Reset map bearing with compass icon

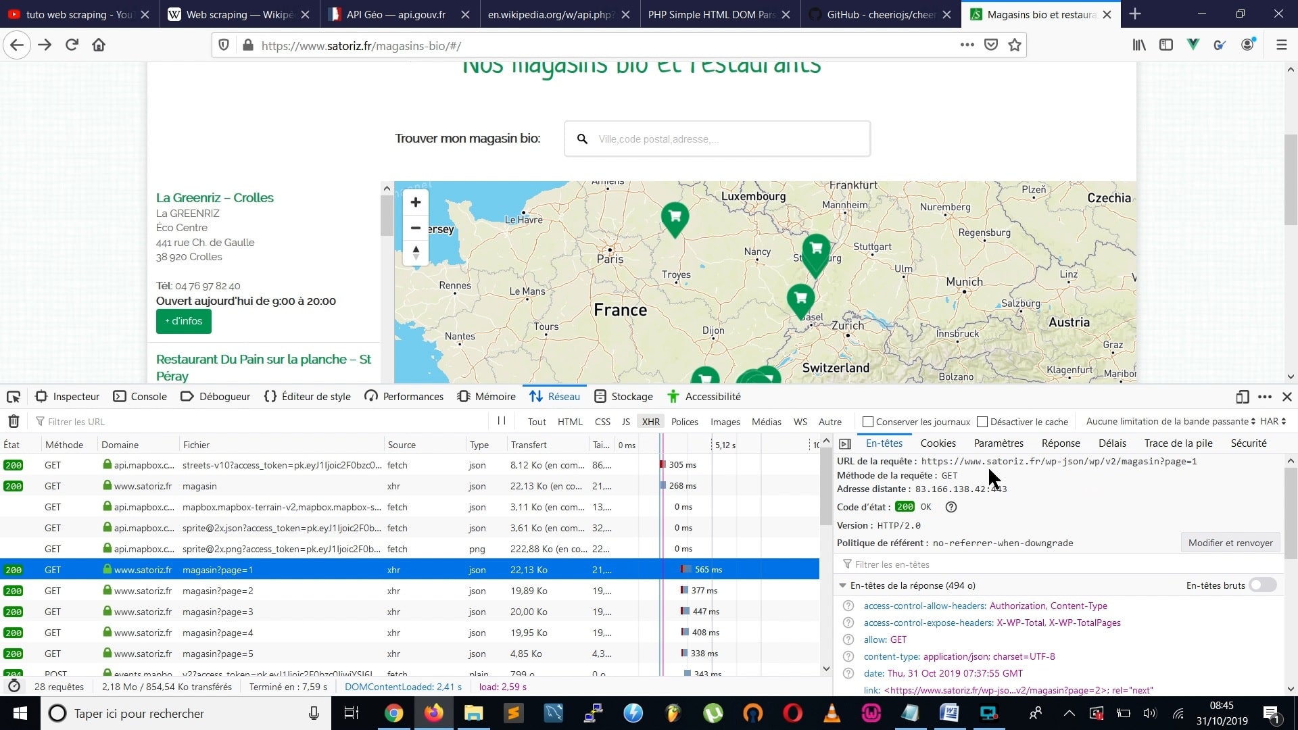416,253
